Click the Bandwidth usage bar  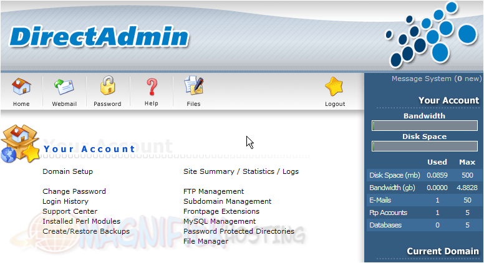[x=425, y=125]
